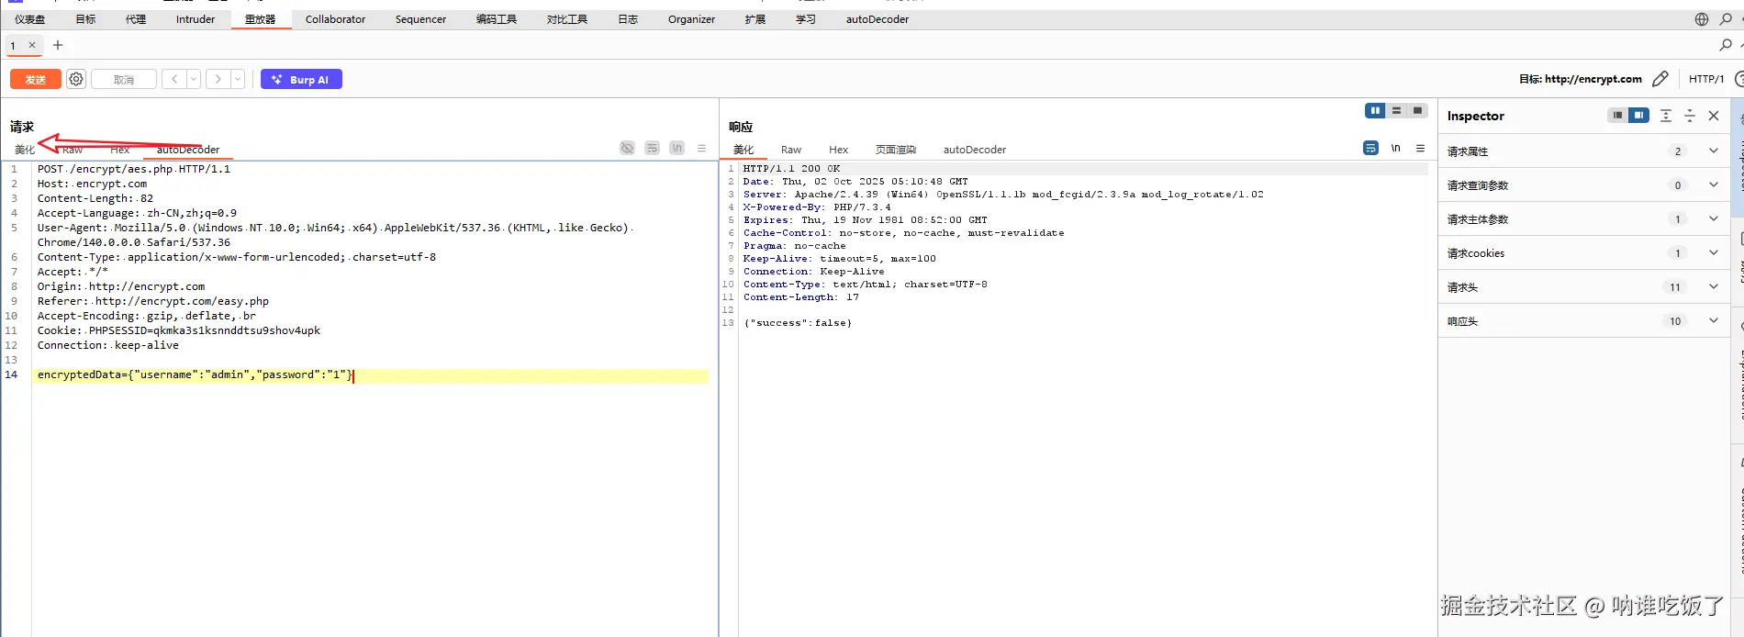Close the Inspector panel

click(1714, 116)
